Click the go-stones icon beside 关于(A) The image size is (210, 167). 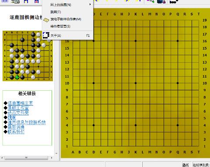(46, 36)
